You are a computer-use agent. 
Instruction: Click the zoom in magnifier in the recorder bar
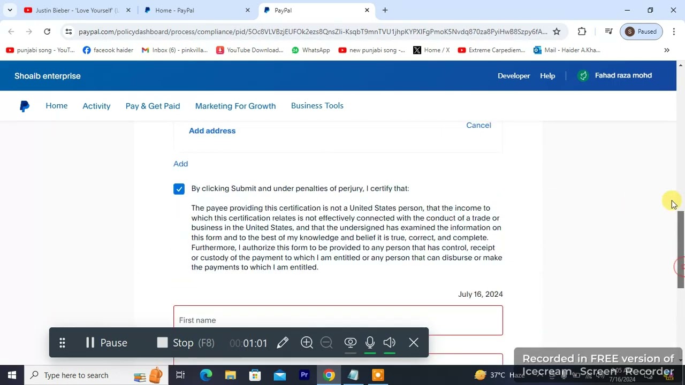[x=307, y=343]
